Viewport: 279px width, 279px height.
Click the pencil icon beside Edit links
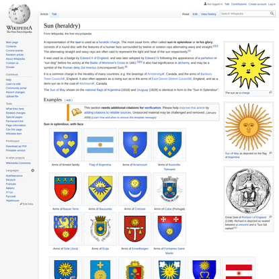(21, 204)
